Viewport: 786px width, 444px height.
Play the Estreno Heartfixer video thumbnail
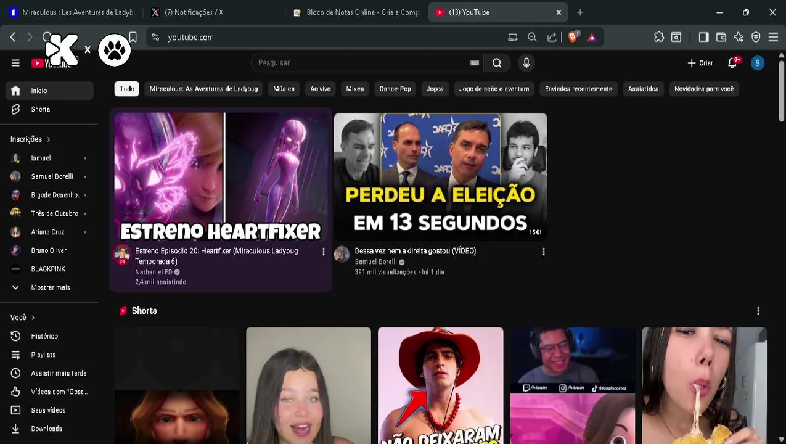point(221,176)
